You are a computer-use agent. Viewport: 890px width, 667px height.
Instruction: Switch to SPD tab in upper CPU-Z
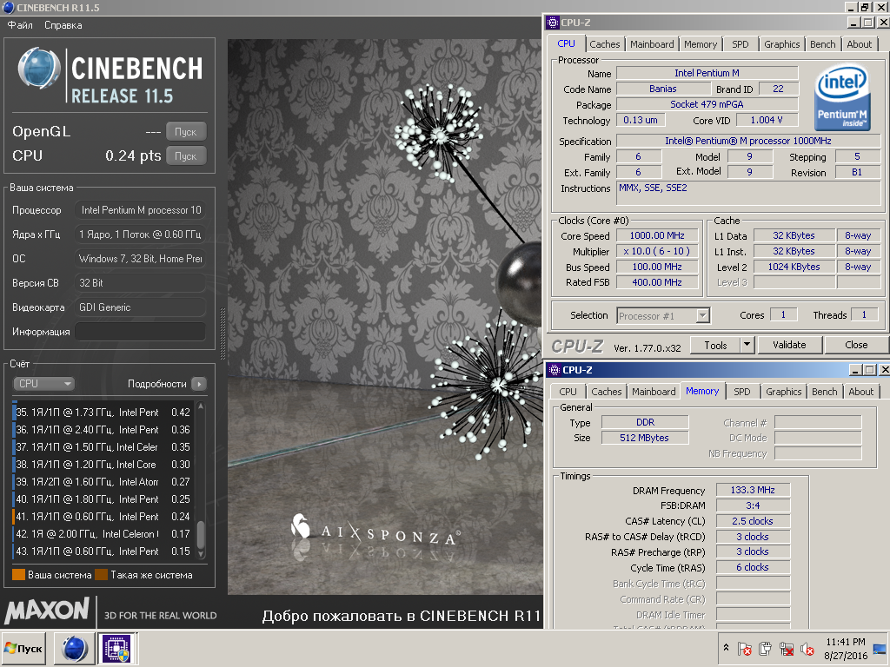coord(741,44)
